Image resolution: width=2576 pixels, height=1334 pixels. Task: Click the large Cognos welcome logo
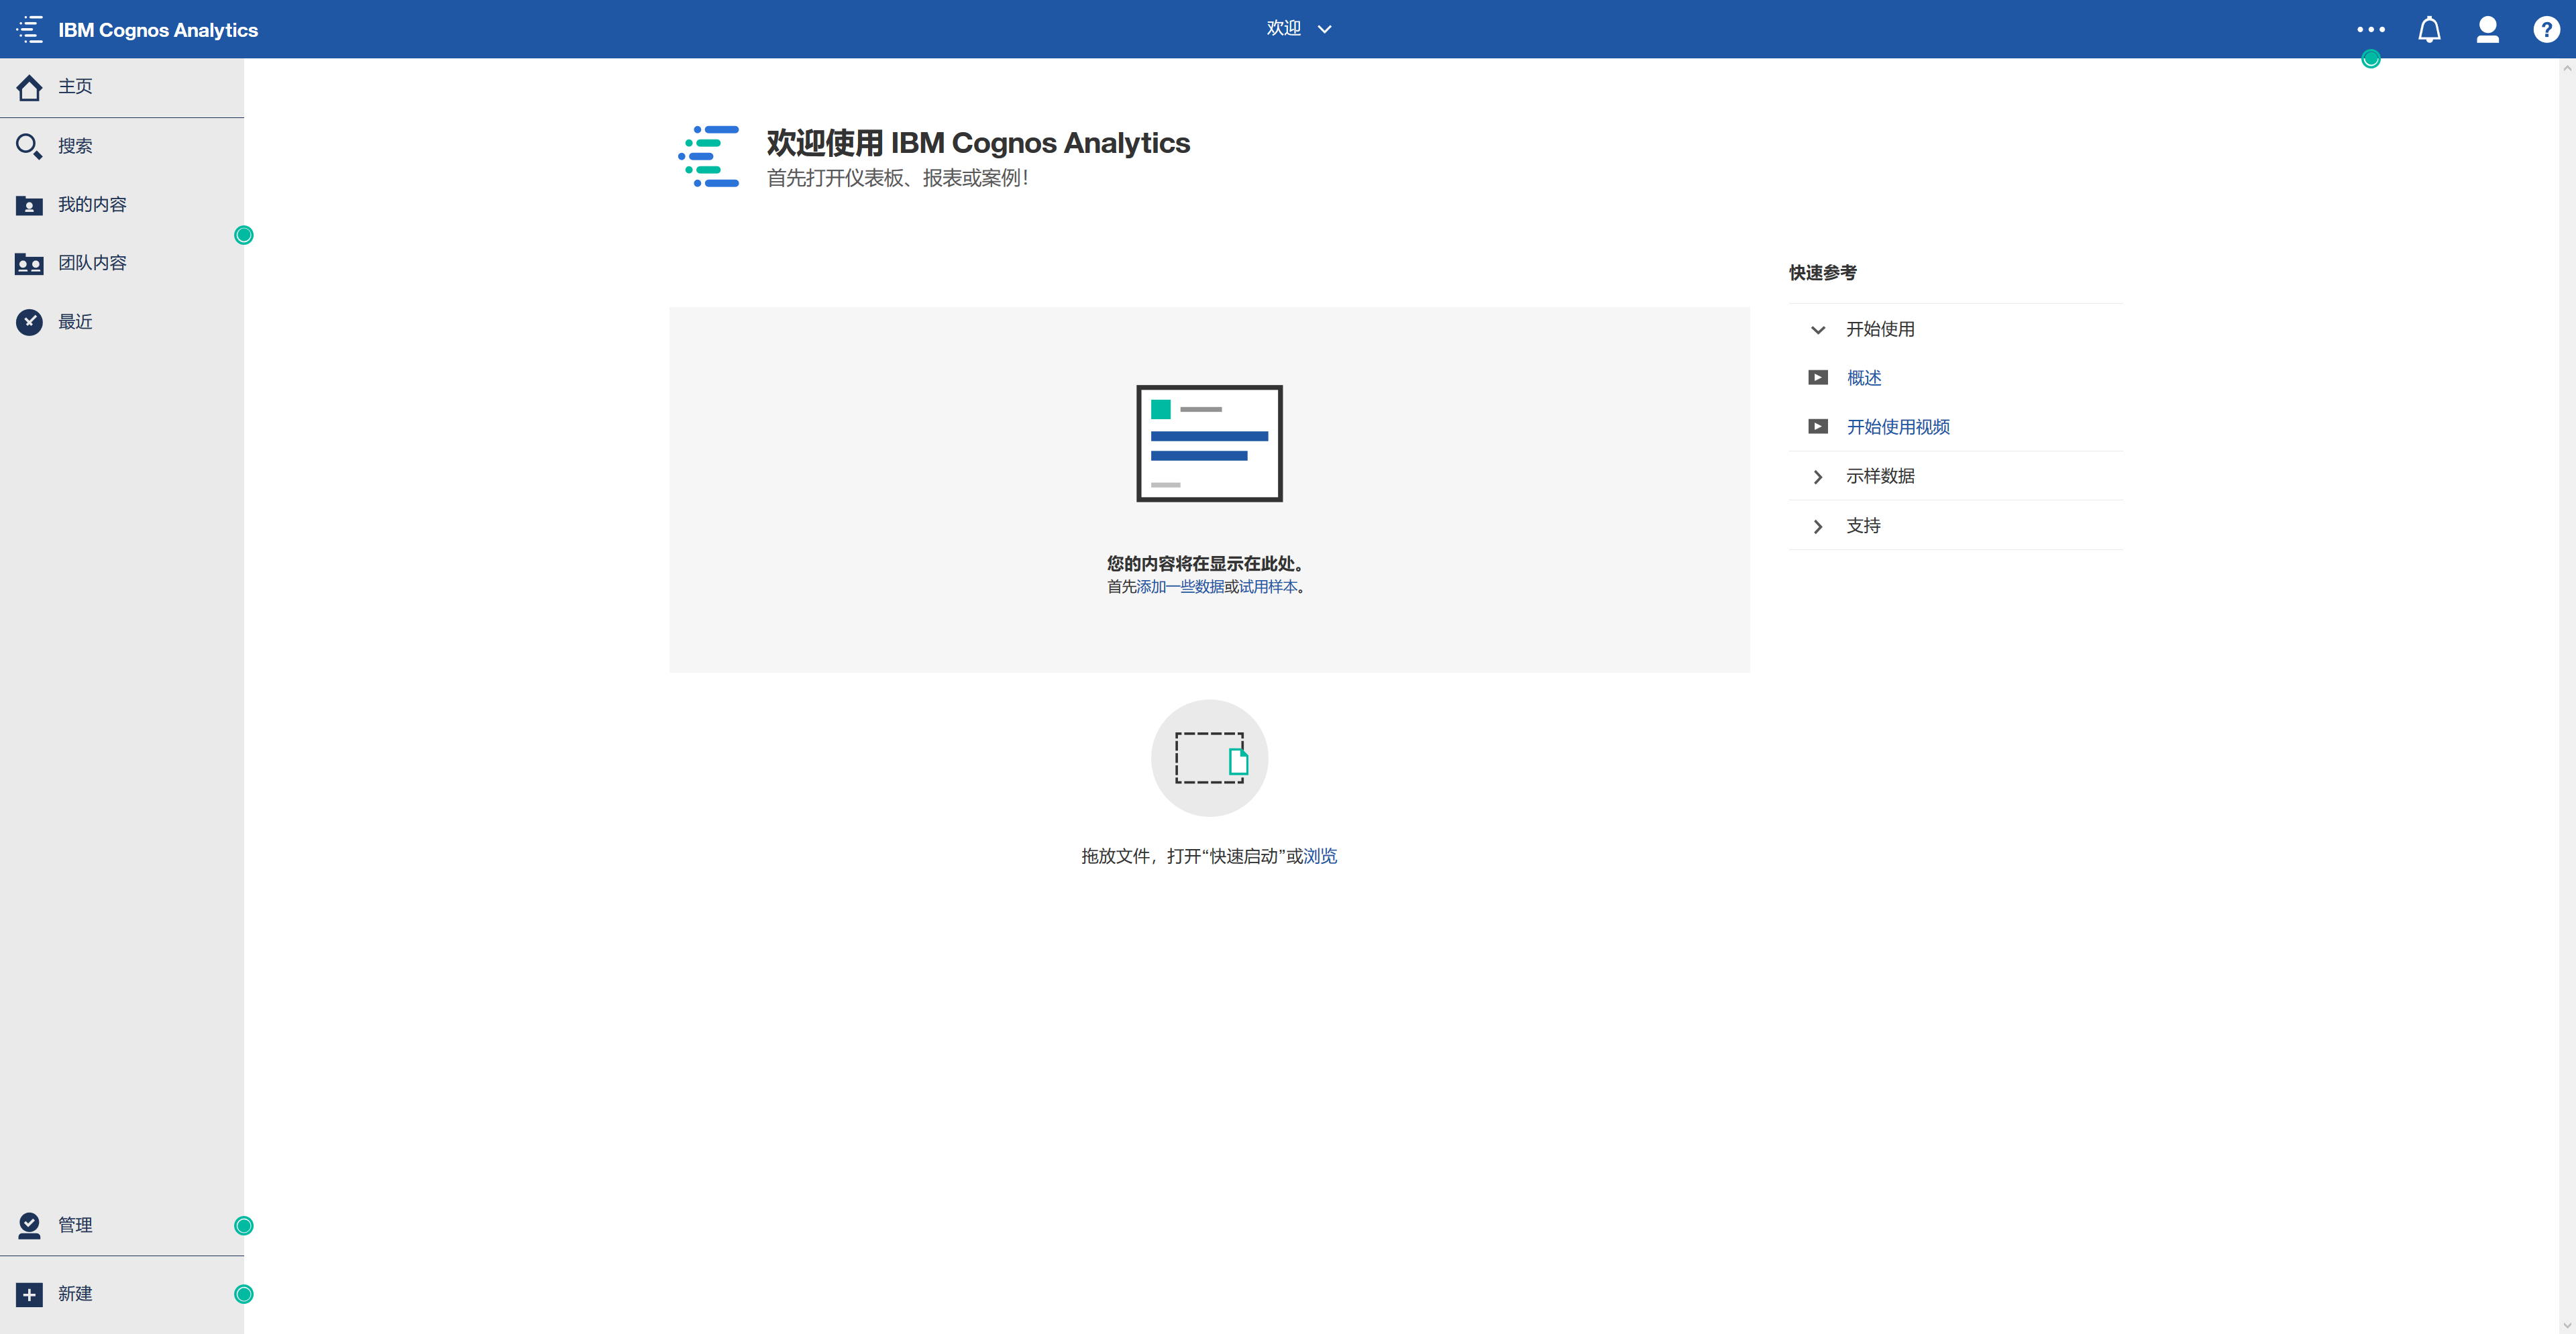709,156
